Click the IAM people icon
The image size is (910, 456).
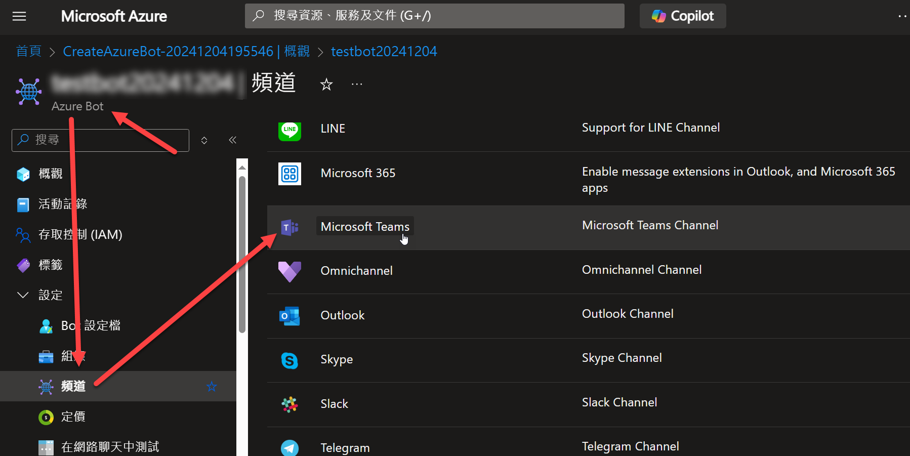coord(23,235)
